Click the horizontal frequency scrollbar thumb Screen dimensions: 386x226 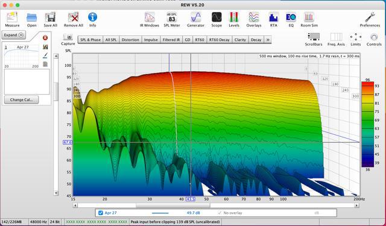173,205
